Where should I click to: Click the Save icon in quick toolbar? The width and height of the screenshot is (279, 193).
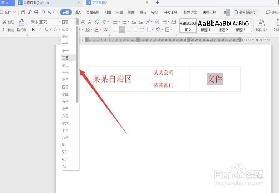pyautogui.click(x=23, y=12)
